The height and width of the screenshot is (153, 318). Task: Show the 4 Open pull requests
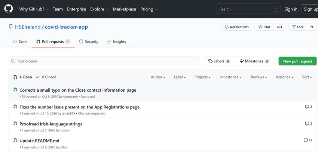coord(22,77)
